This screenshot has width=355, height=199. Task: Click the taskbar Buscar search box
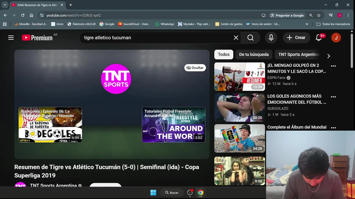(172, 193)
